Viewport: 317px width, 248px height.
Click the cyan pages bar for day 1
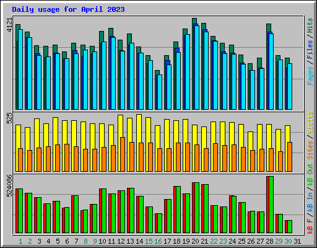click(20, 69)
